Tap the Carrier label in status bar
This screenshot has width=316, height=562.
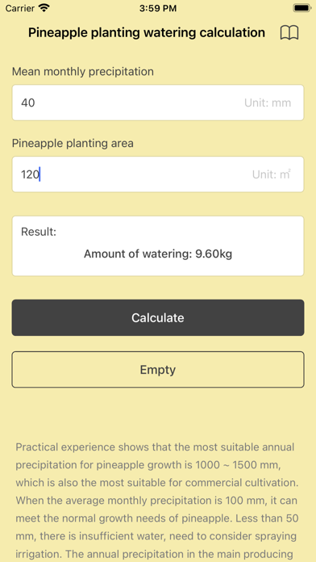tap(20, 8)
